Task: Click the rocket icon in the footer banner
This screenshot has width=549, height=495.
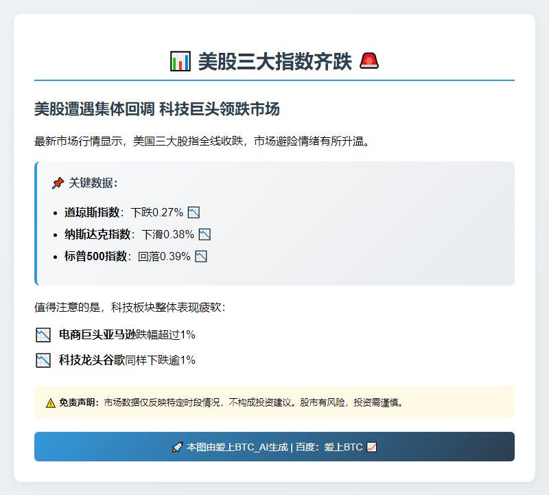Action: point(177,447)
